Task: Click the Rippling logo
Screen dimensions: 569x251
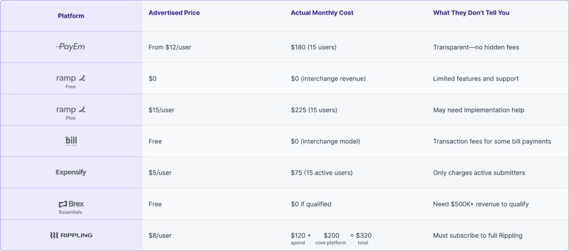Action: [x=71, y=235]
